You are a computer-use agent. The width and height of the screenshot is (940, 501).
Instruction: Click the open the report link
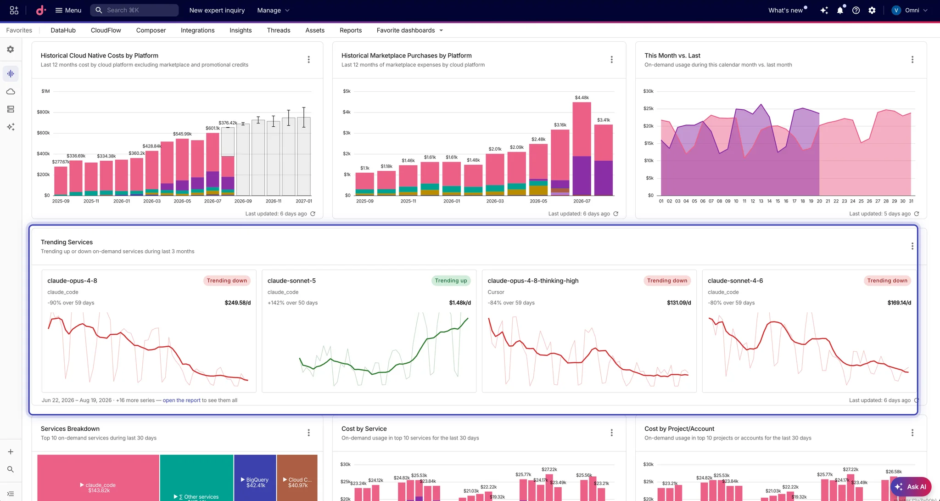coord(181,400)
